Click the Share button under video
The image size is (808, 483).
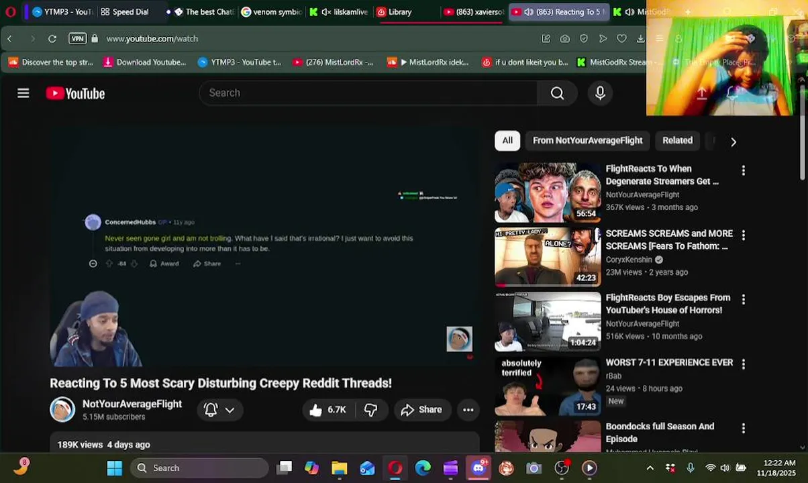(421, 410)
